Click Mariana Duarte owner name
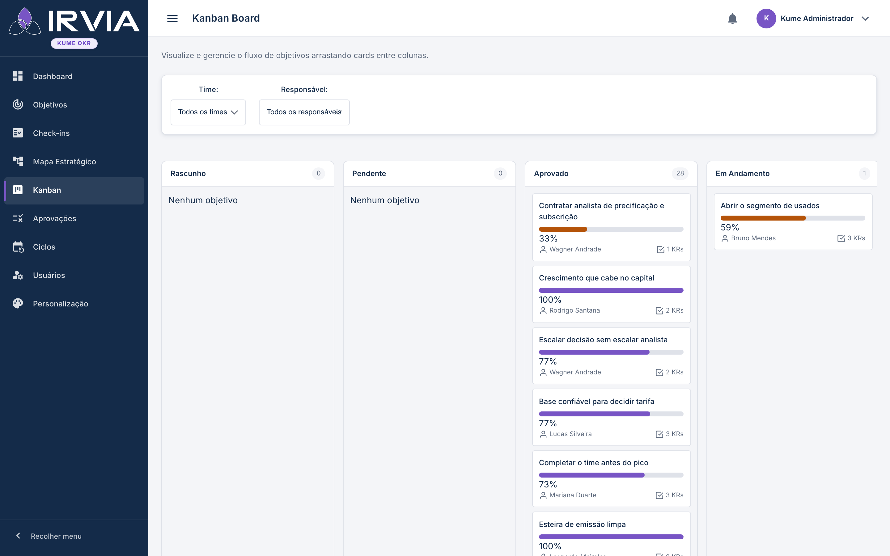Image resolution: width=890 pixels, height=556 pixels. 573,495
